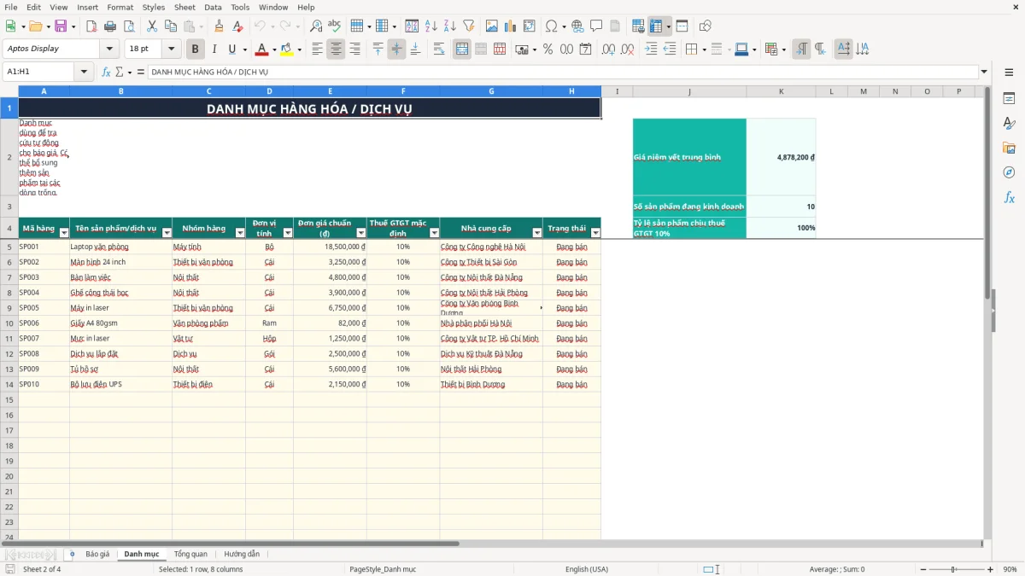This screenshot has height=576, width=1025.
Task: Toggle Print Preview icon
Action: [129, 26]
